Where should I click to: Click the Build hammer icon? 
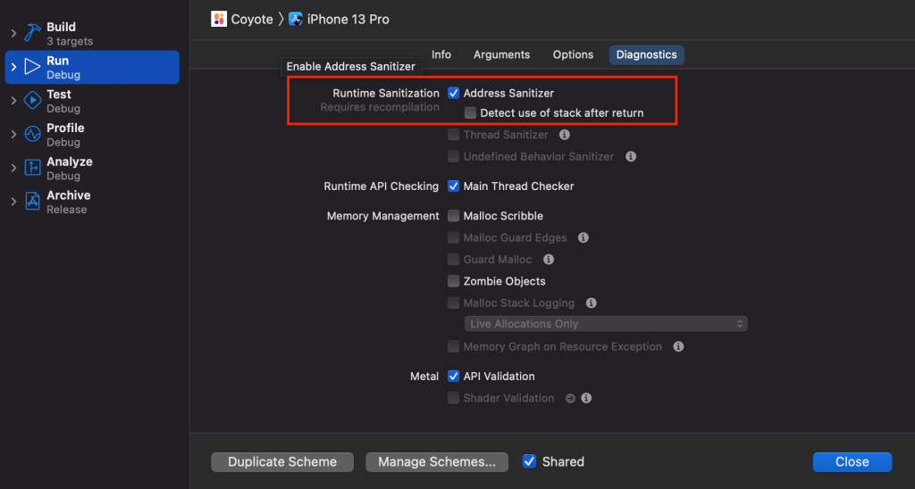point(32,33)
